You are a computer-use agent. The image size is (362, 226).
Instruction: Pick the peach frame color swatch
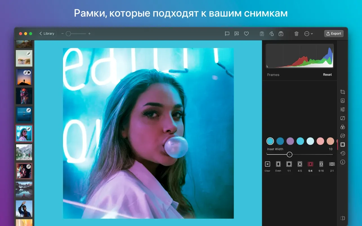330,141
